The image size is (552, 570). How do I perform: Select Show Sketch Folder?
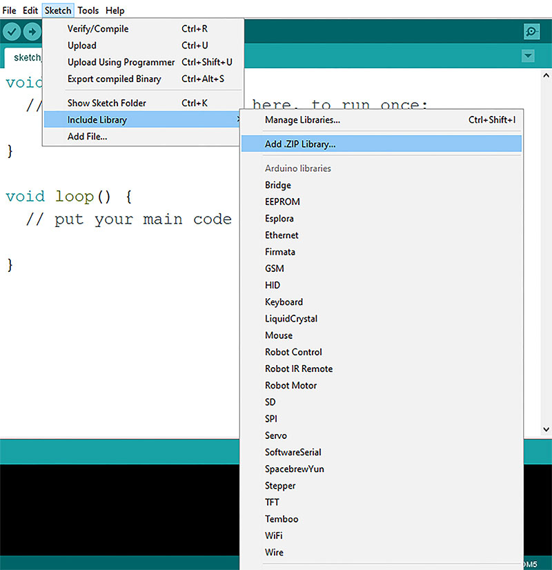[144, 103]
